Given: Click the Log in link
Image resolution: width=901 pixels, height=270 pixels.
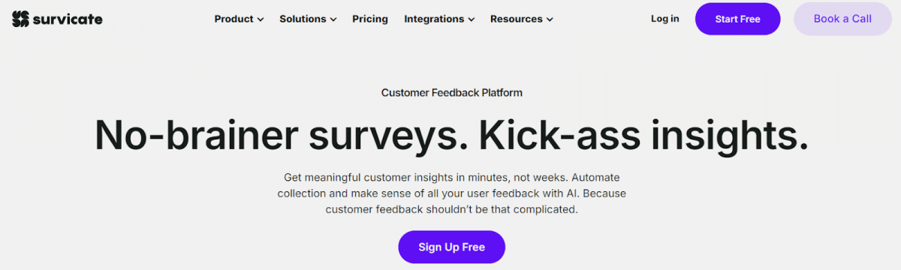Looking at the screenshot, I should pyautogui.click(x=665, y=19).
